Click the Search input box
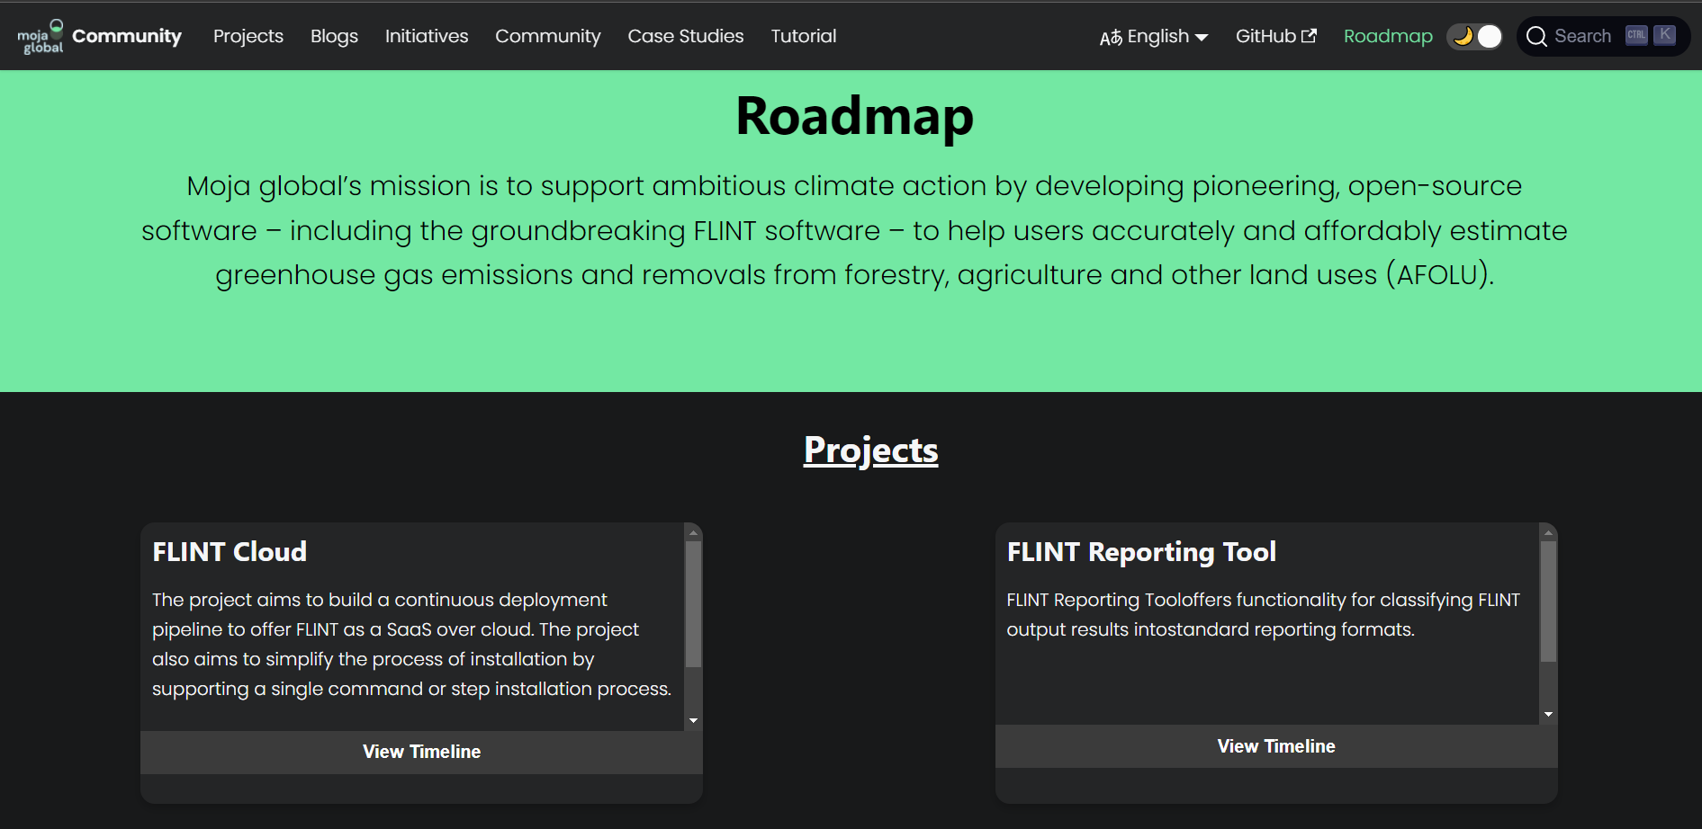 (x=1604, y=37)
